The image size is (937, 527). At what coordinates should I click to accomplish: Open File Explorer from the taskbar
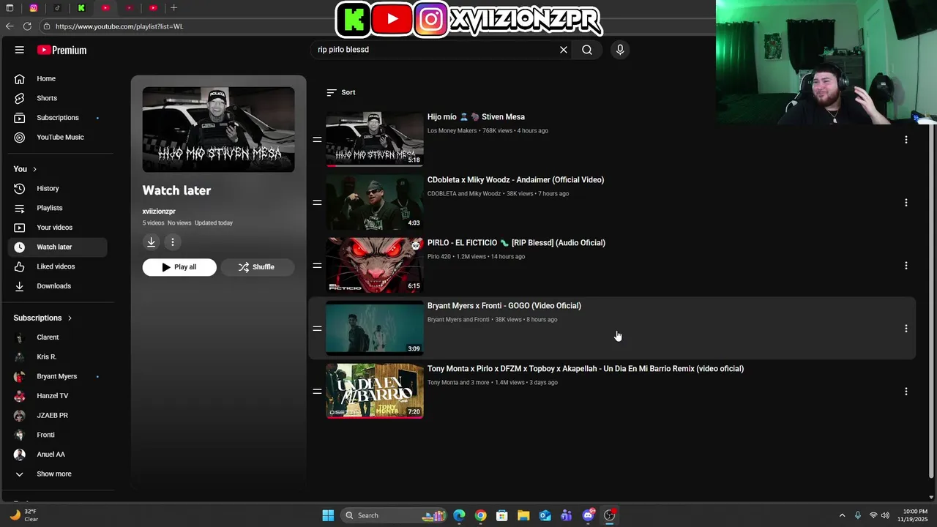pyautogui.click(x=523, y=515)
